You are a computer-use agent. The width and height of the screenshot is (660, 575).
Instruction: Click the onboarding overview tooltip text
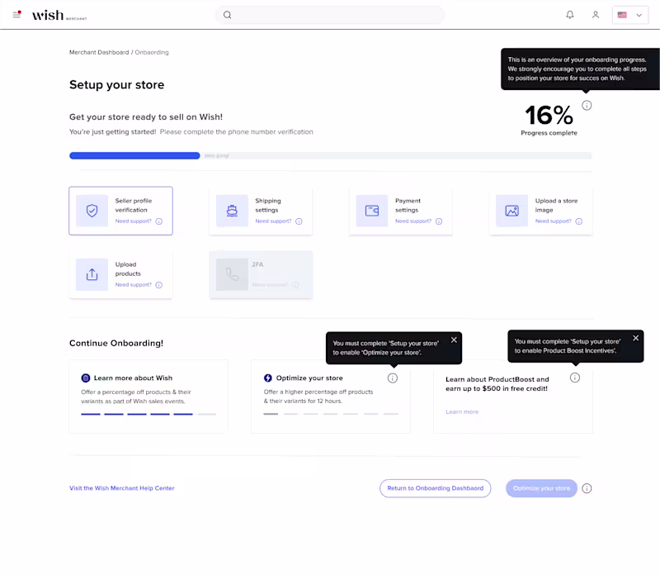(x=577, y=69)
